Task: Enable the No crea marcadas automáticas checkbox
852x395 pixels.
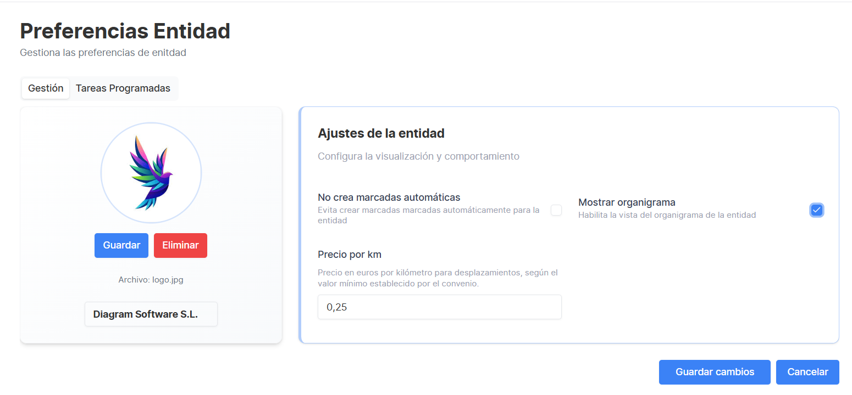Action: coord(556,210)
